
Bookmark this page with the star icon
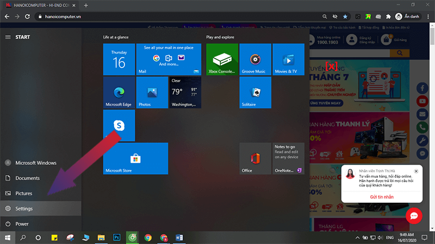pos(345,17)
